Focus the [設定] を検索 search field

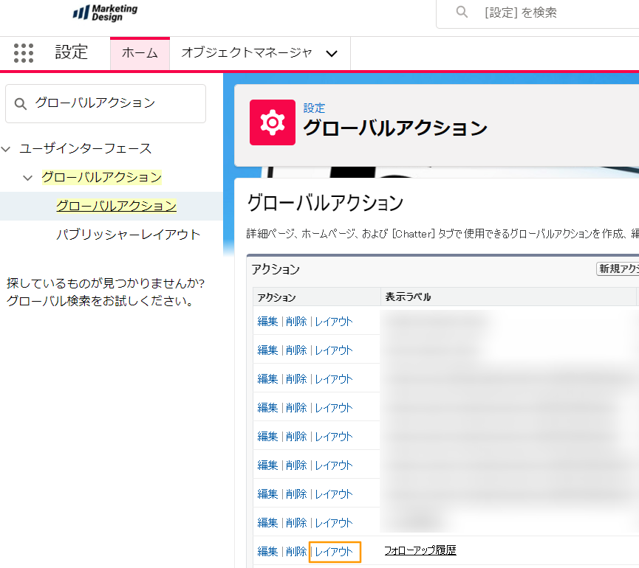pos(547,13)
